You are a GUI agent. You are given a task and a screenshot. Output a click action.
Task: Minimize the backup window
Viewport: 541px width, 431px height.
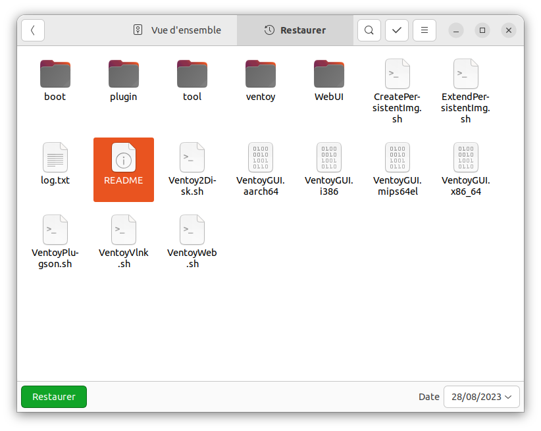[x=456, y=30]
